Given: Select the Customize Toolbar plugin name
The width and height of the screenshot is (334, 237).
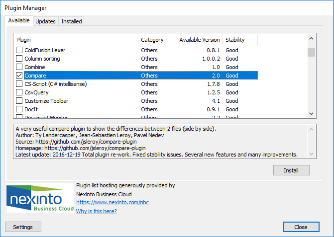Looking at the screenshot, I should tap(46, 101).
